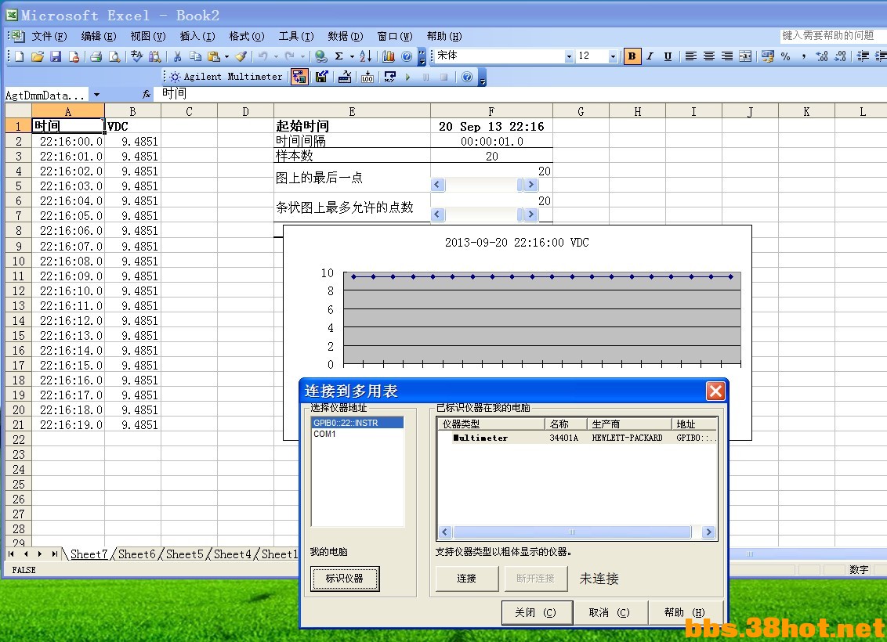887x642 pixels.
Task: Click the Agilent multiple readings icon
Action: (367, 77)
